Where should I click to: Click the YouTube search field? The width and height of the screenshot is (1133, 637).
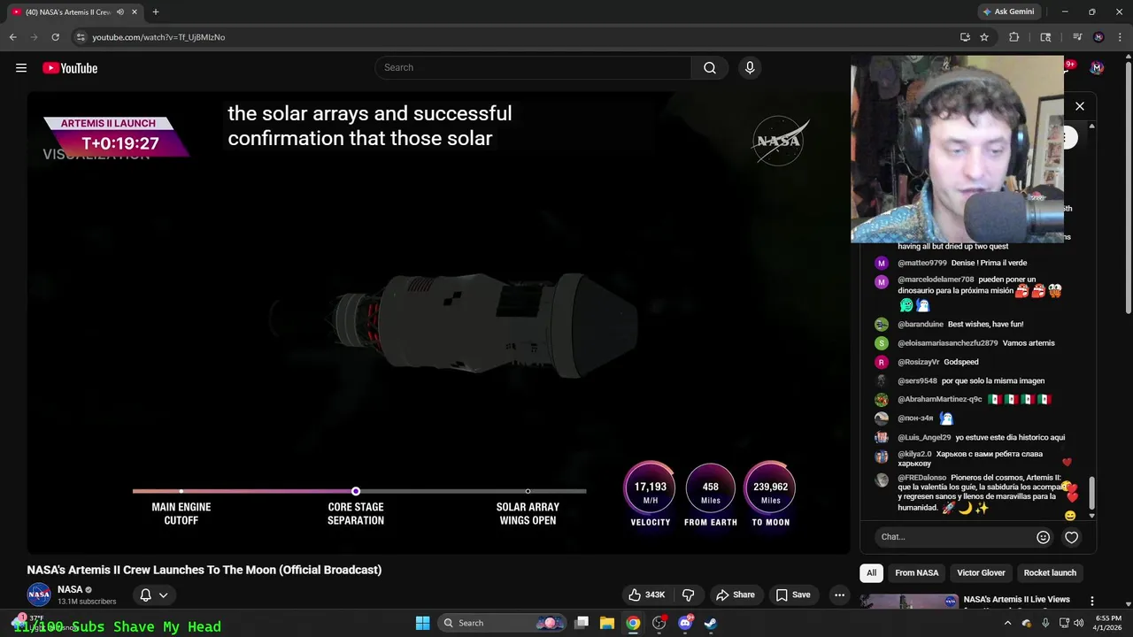click(x=533, y=68)
